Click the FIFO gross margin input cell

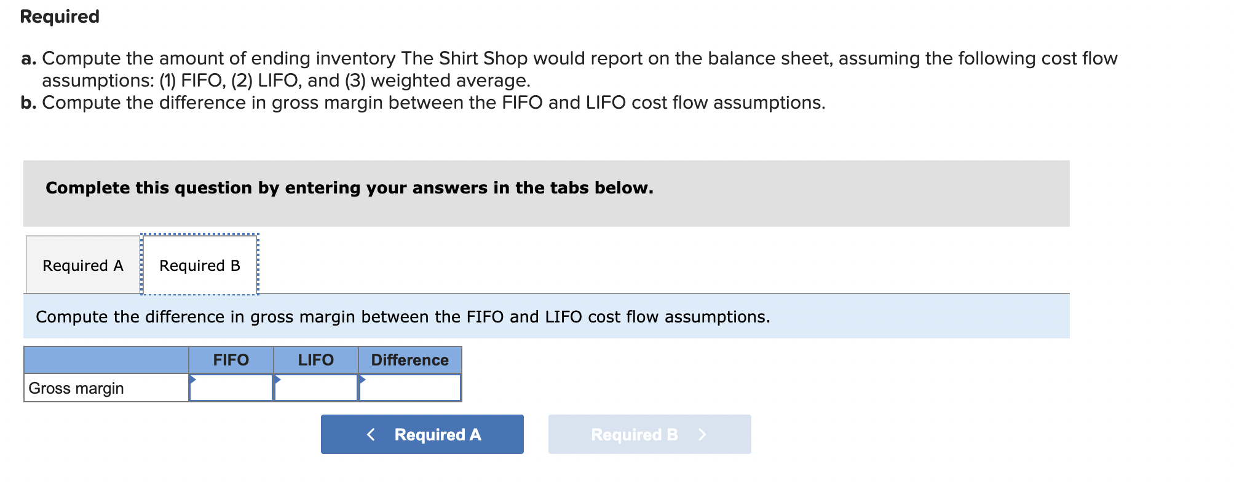[234, 388]
